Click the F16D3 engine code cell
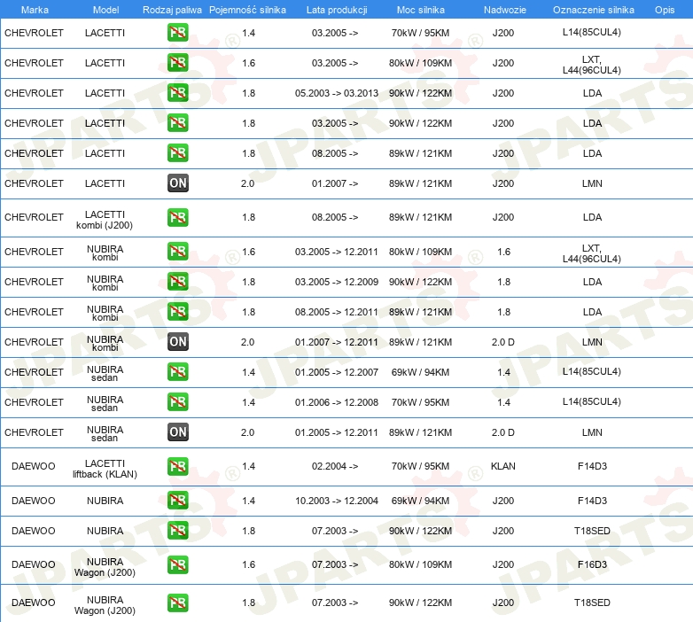Screen dimensions: 693x622 592,564
